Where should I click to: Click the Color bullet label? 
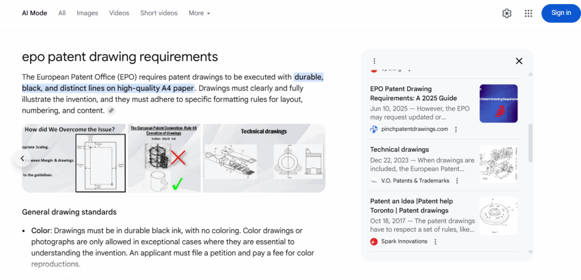click(40, 231)
